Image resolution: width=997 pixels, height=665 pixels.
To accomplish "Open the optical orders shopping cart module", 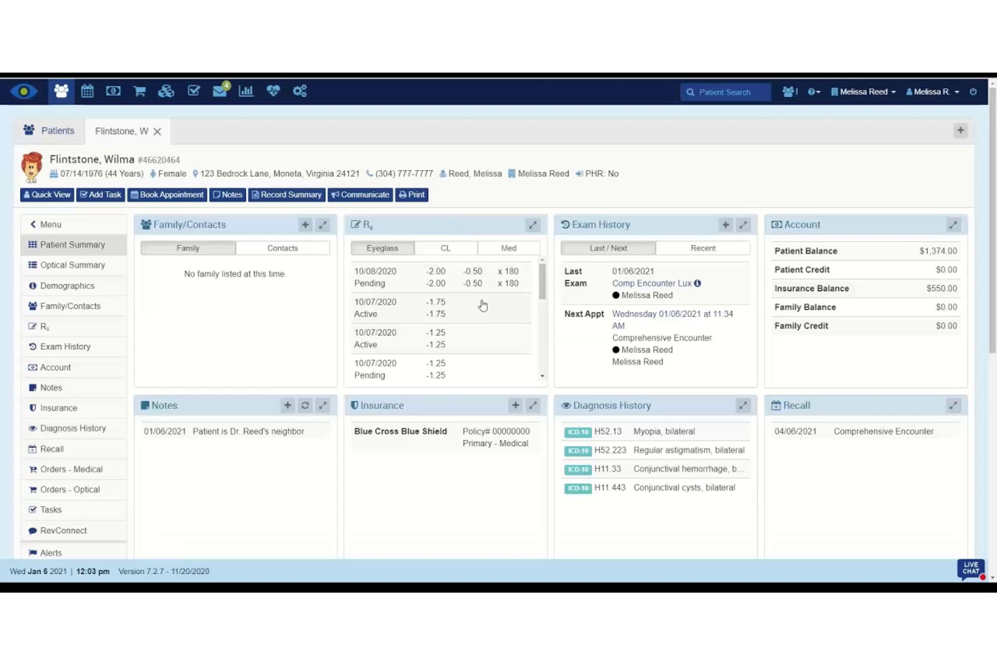I will [x=139, y=91].
